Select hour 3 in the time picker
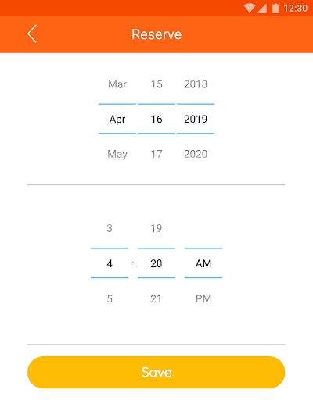Viewport: 313px width, 400px height. pyautogui.click(x=110, y=228)
